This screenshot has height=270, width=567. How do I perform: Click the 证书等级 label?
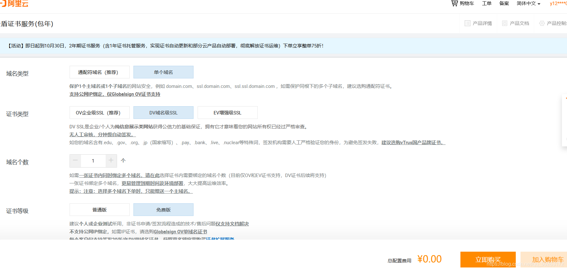pos(17,211)
